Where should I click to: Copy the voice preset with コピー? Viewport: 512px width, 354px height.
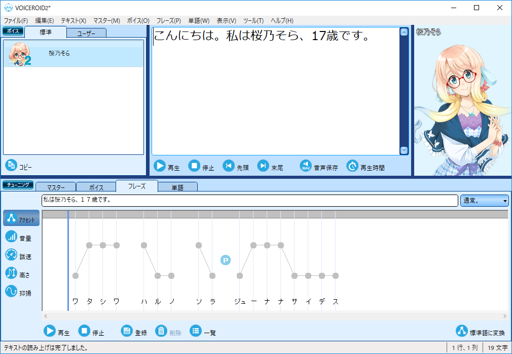[x=19, y=166]
